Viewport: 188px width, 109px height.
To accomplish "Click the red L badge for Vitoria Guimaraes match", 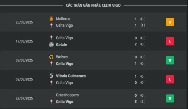I will point(170,79).
